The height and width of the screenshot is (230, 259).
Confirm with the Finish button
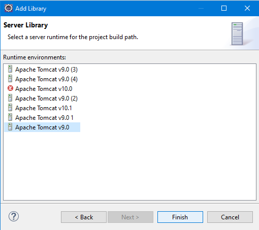(x=180, y=217)
